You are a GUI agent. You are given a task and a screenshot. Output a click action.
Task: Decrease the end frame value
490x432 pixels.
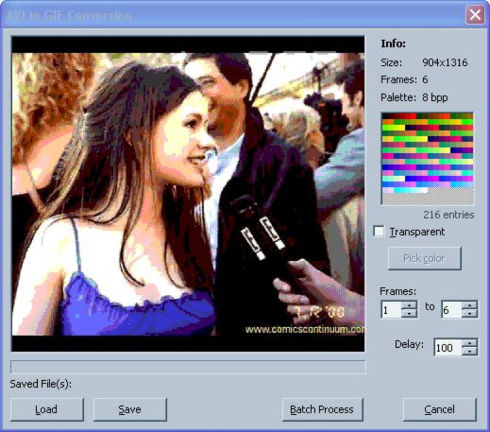pos(470,313)
